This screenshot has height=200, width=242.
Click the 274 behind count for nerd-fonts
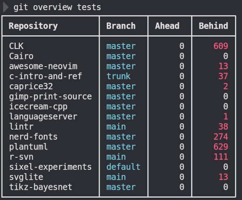[x=221, y=137]
